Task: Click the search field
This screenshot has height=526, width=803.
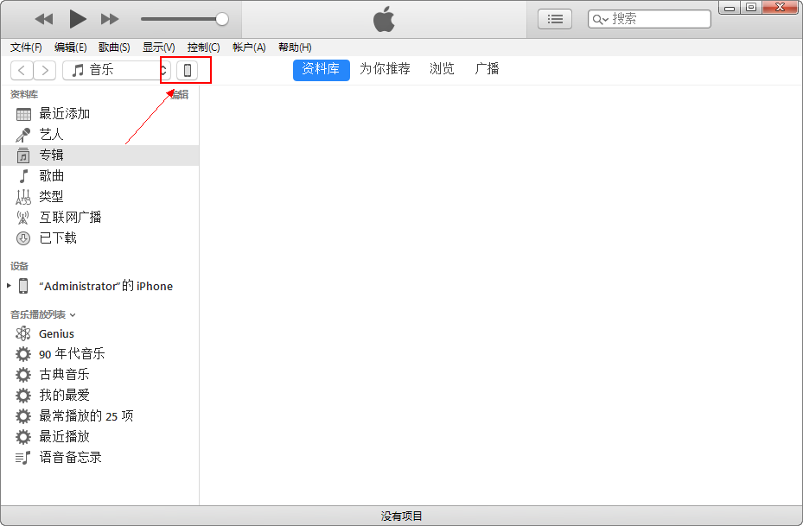Action: tap(649, 20)
